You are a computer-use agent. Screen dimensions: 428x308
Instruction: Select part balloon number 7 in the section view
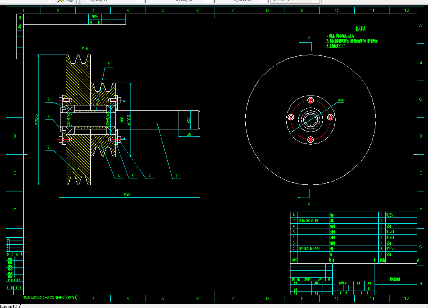(48, 99)
